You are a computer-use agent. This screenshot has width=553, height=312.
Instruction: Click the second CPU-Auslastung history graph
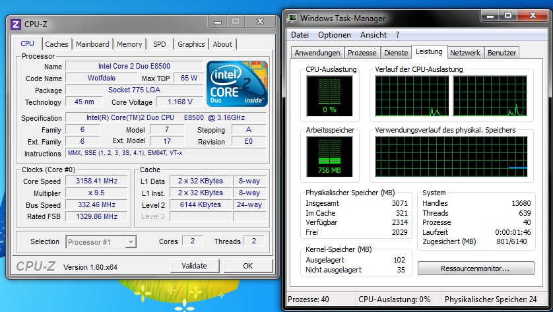490,96
